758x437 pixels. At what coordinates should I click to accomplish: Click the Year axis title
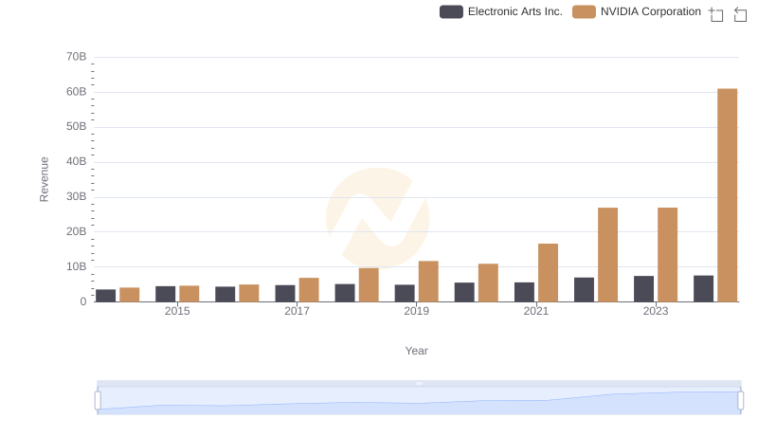[x=416, y=351]
